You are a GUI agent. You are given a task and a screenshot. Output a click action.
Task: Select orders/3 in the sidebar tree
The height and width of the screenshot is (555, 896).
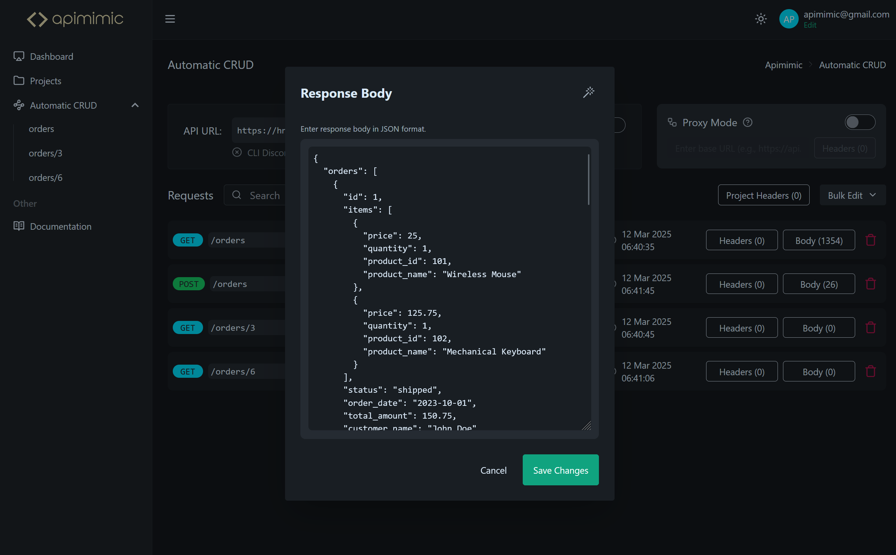[46, 153]
